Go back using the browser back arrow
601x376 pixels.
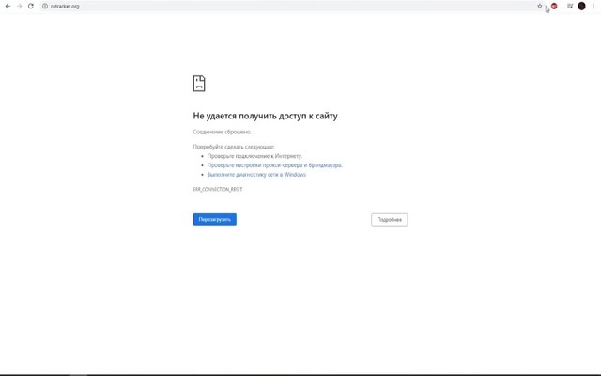pyautogui.click(x=8, y=6)
